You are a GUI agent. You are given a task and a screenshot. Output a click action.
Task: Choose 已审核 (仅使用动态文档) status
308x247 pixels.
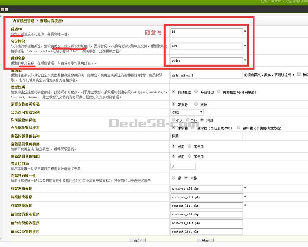pyautogui.click(x=239, y=128)
